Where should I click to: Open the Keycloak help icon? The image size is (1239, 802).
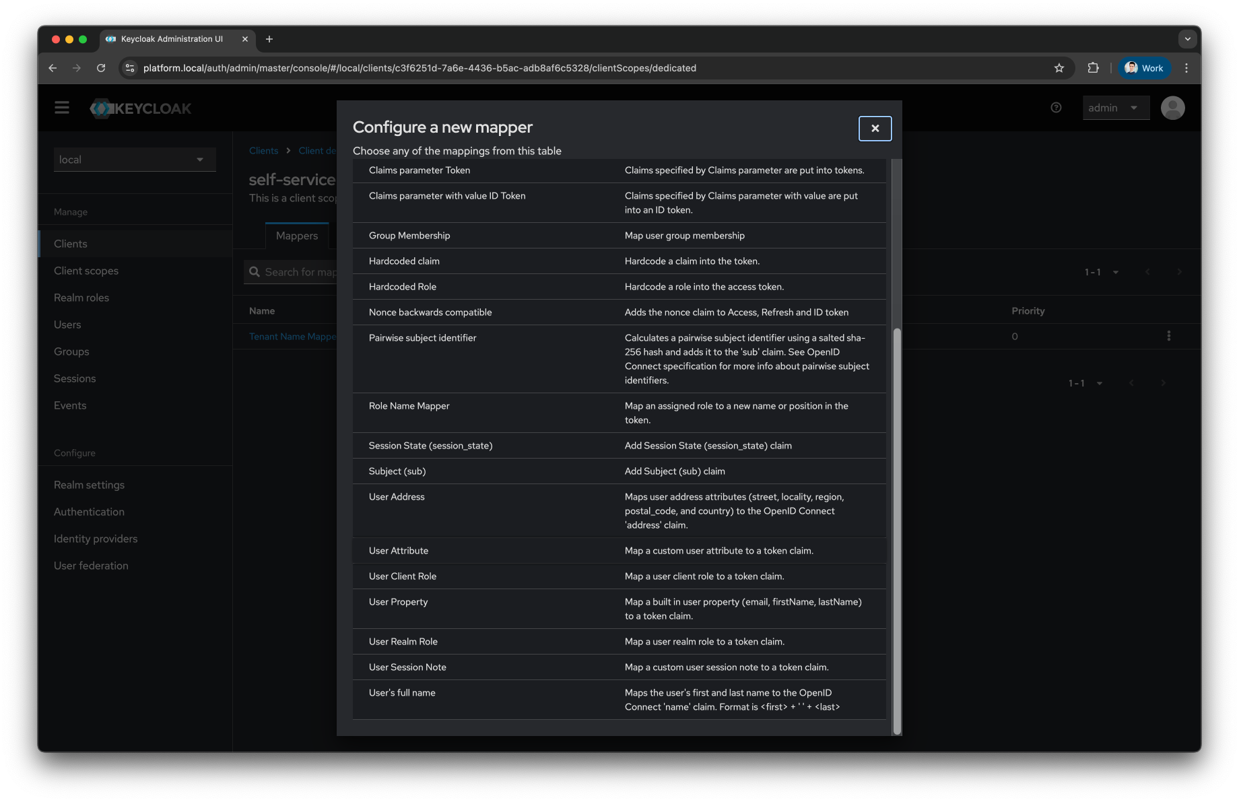pyautogui.click(x=1056, y=107)
